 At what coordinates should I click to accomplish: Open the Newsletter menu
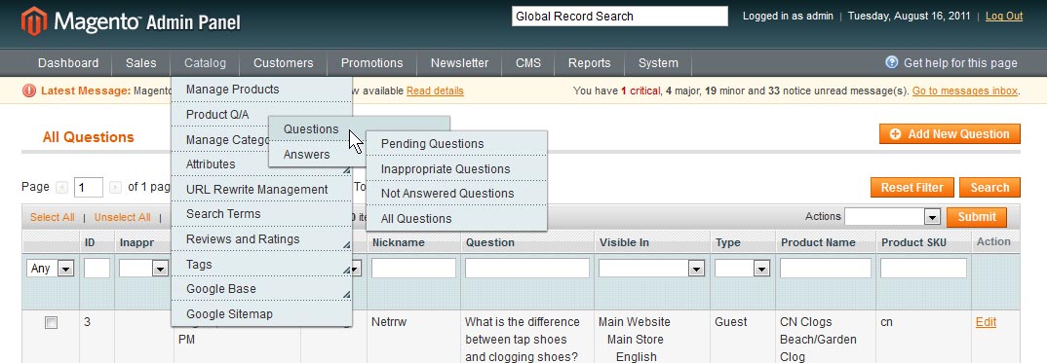tap(459, 63)
